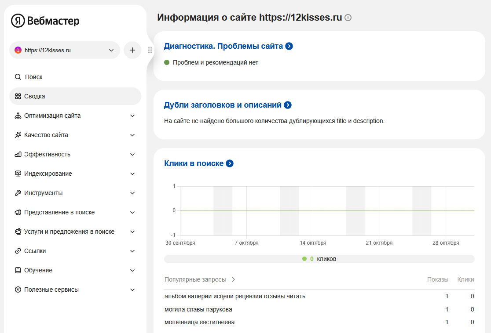Open the site selector dropdown https://12kisses.ru
Image resolution: width=491 pixels, height=333 pixels.
coord(65,50)
